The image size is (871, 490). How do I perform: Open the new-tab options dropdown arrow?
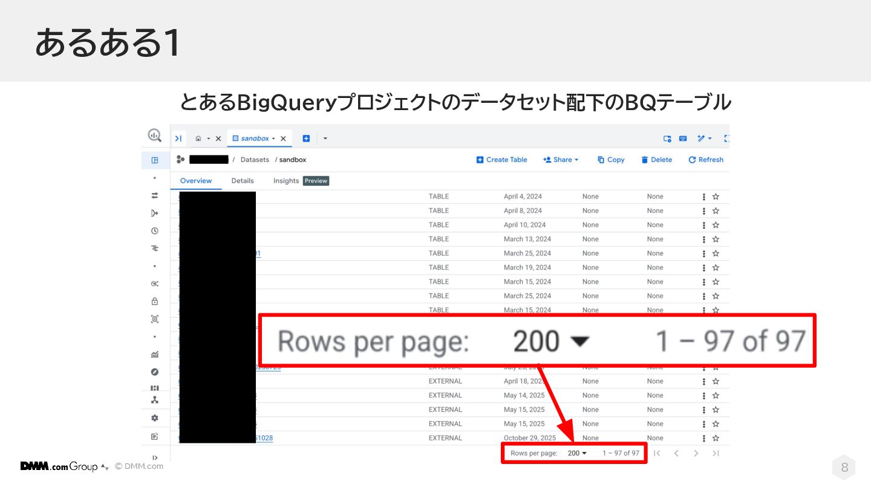coord(325,139)
